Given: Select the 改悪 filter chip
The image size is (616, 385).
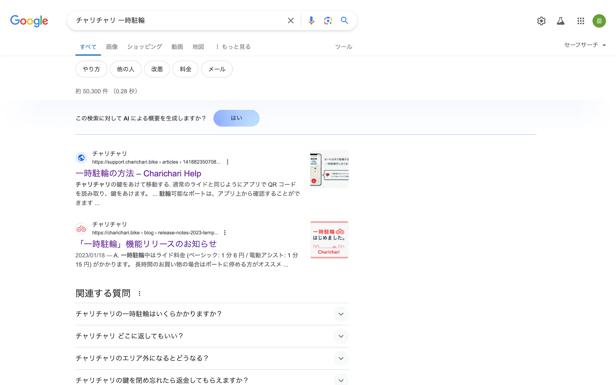Looking at the screenshot, I should (x=157, y=69).
